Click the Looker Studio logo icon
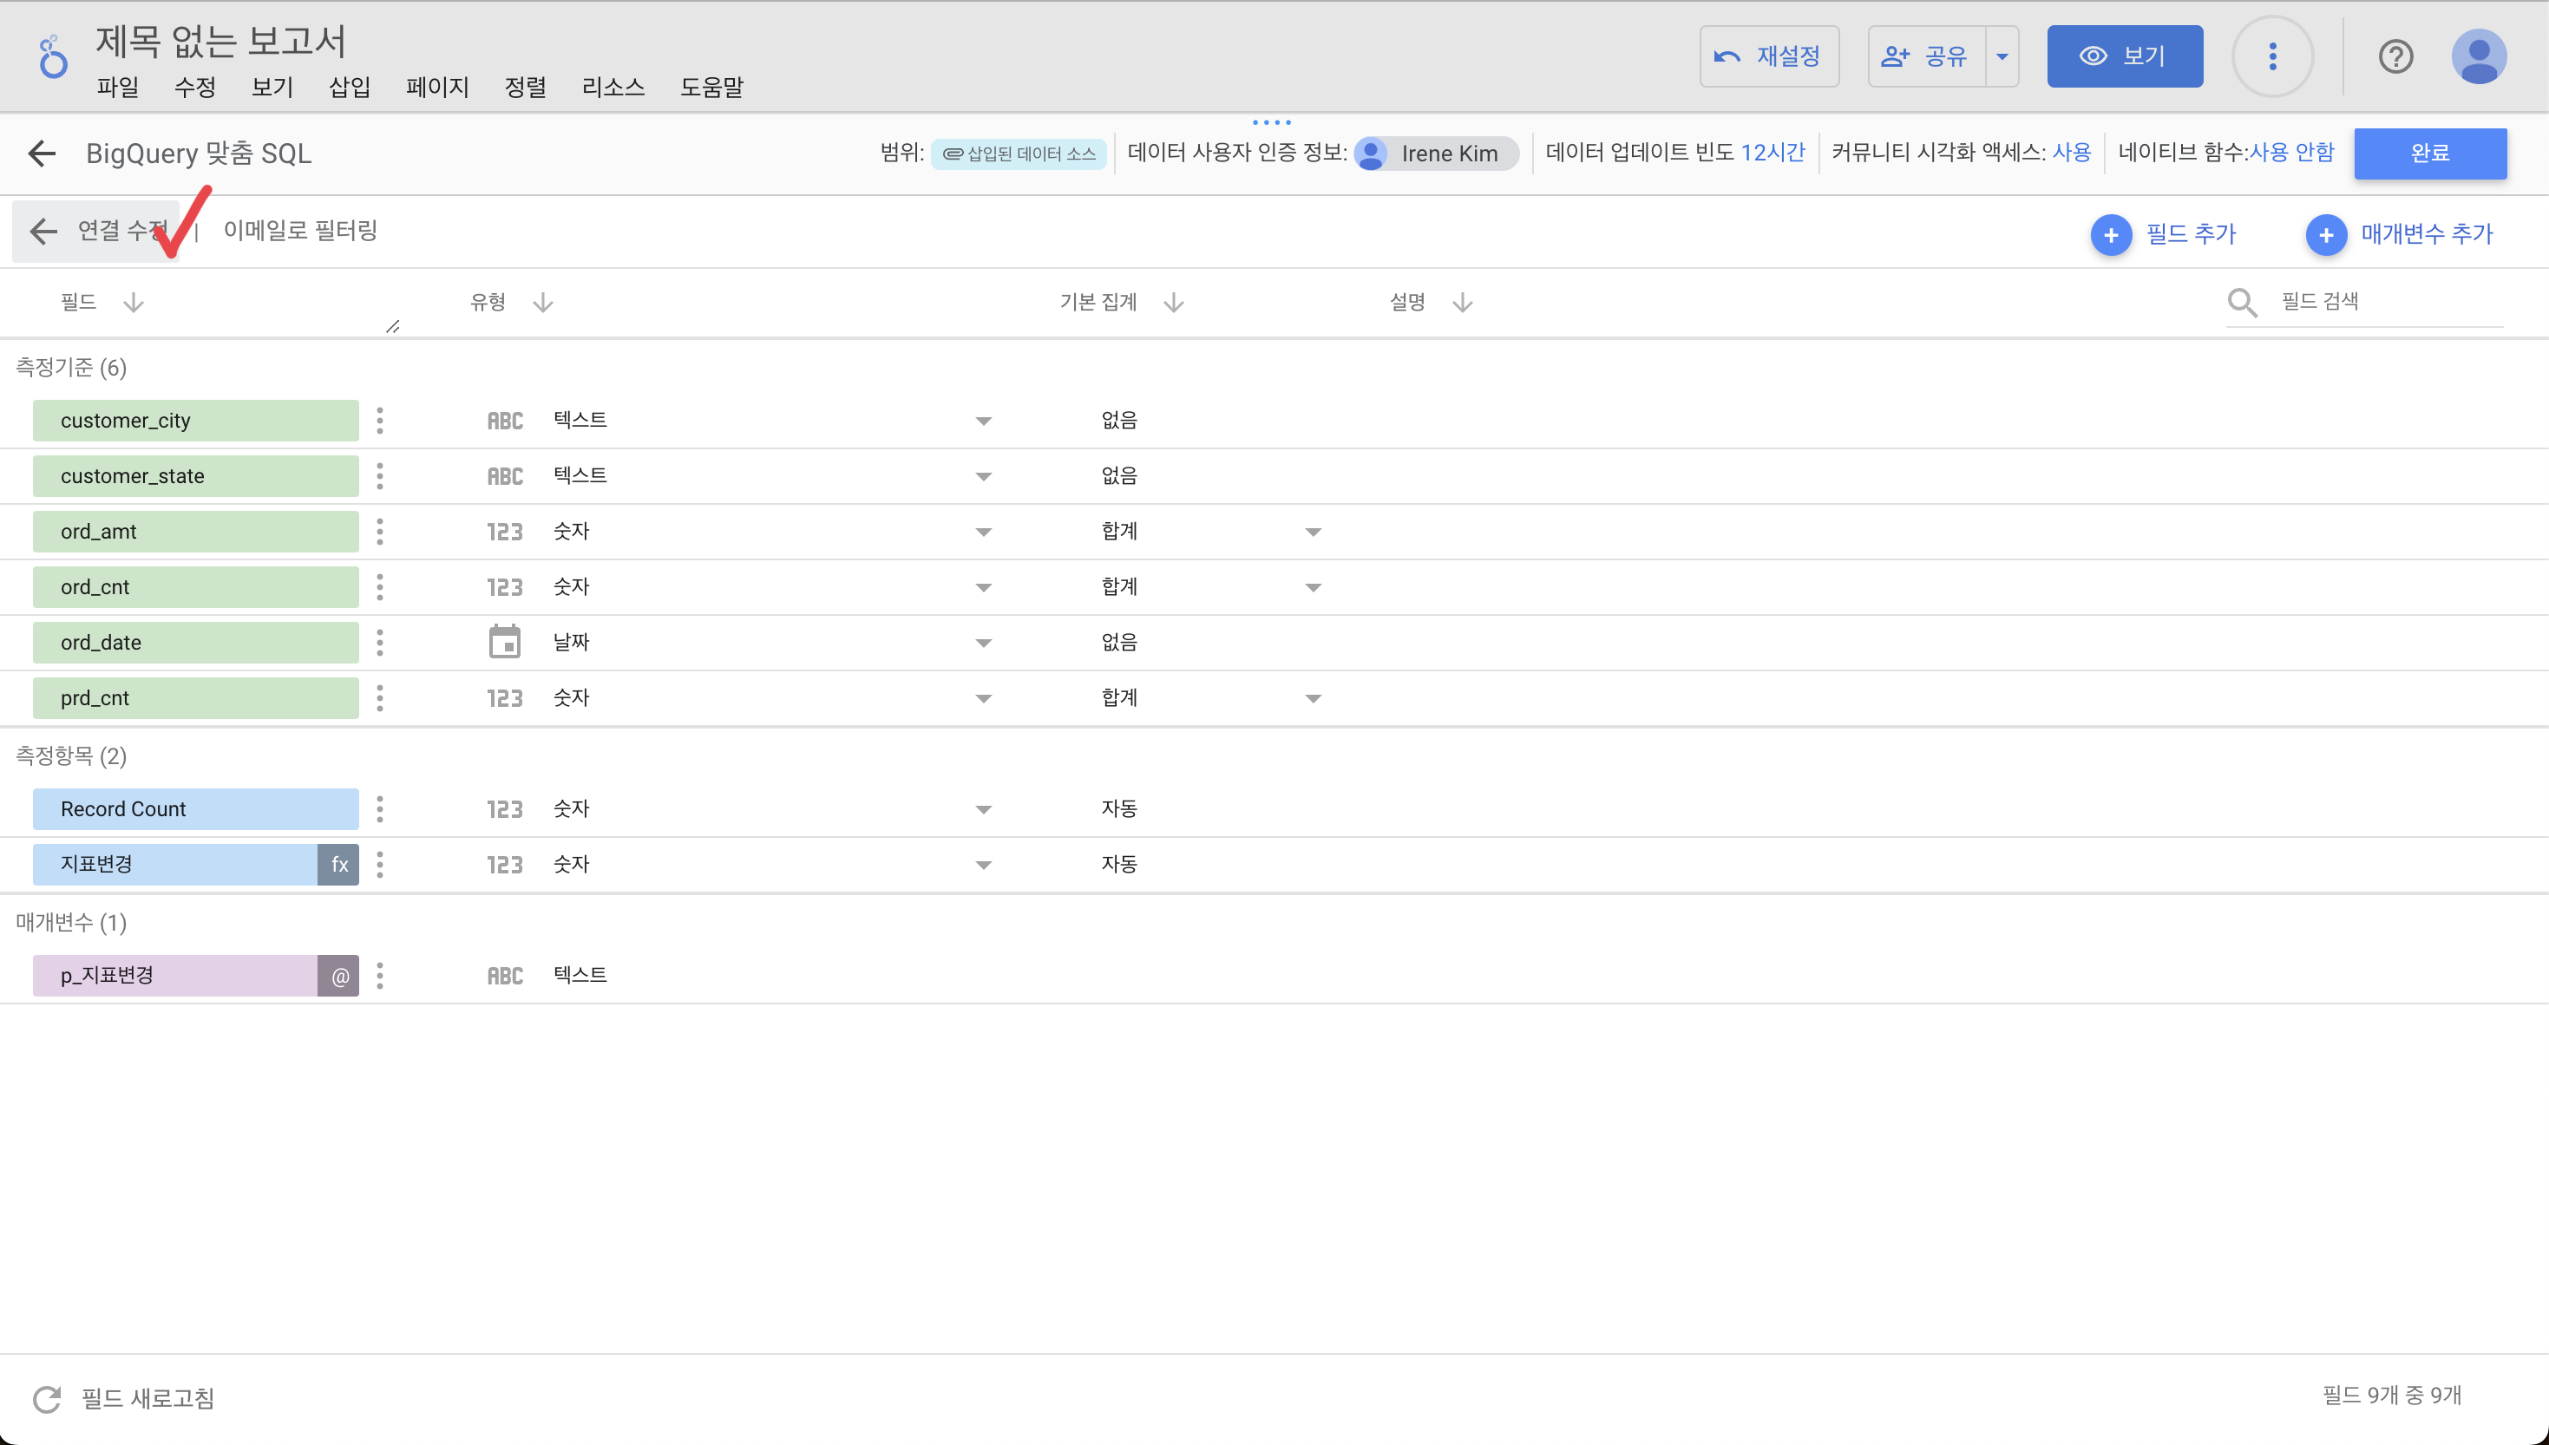This screenshot has height=1445, width=2549. 53,56
